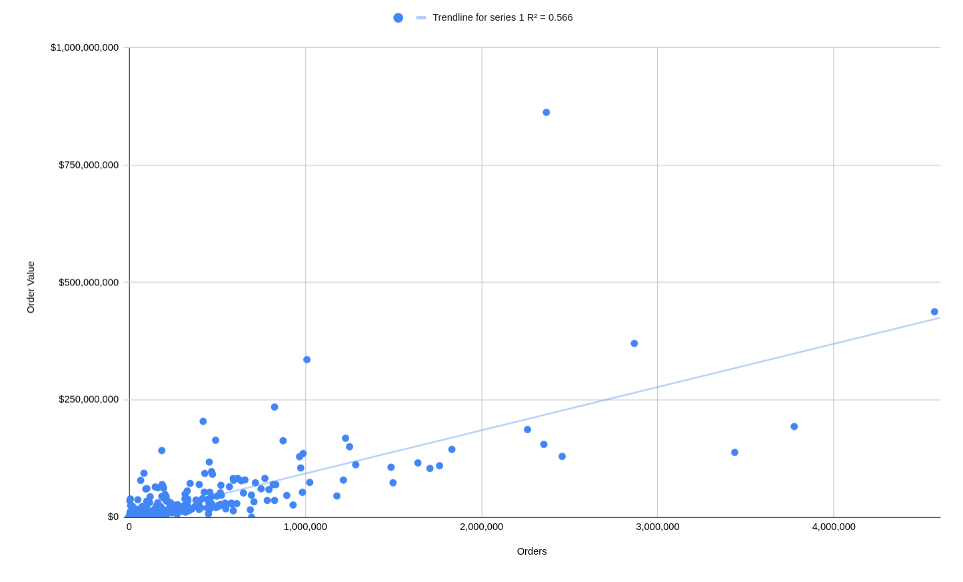Click the 3,000,000 x-axis label
Image resolution: width=963 pixels, height=582 pixels.
coord(658,527)
